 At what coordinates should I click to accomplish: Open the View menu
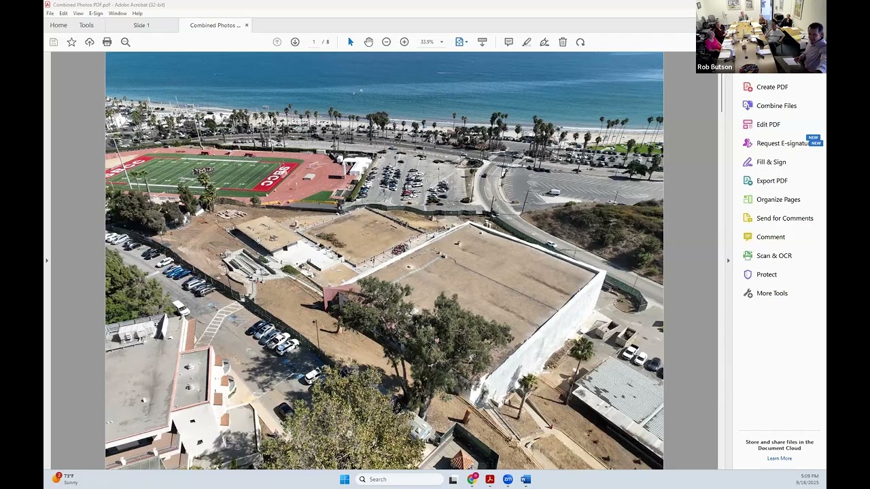coord(78,14)
